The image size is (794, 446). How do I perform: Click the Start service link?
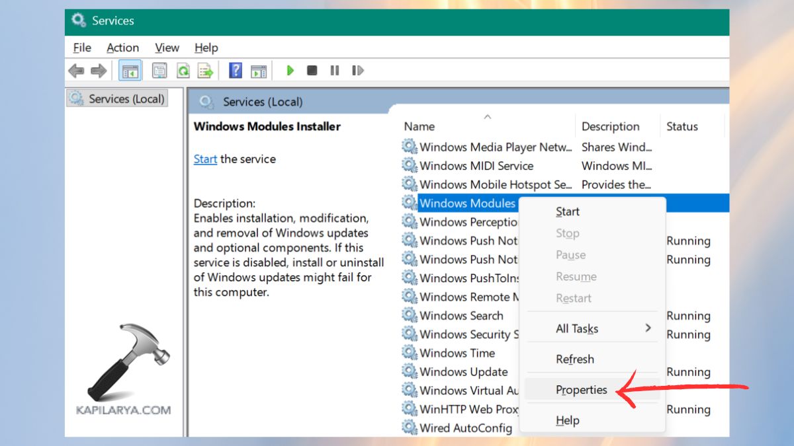click(205, 159)
